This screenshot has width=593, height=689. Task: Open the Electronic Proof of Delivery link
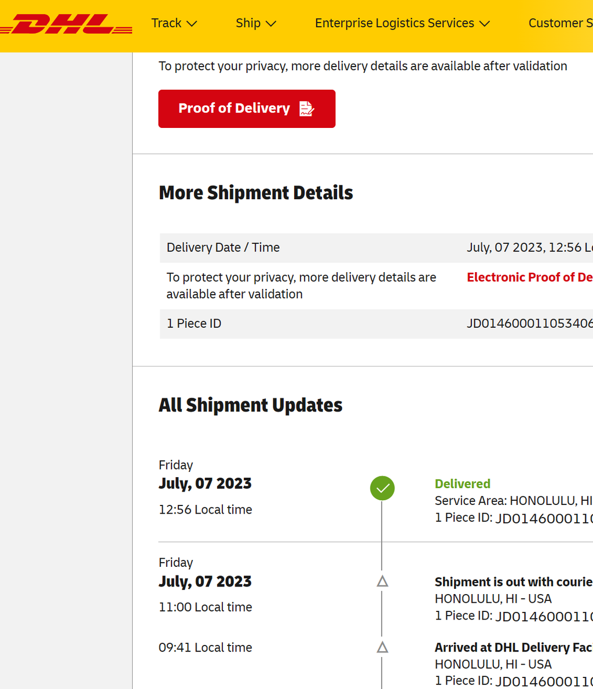click(530, 277)
